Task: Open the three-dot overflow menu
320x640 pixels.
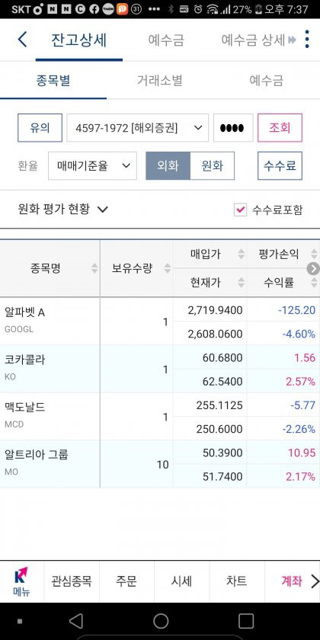Action: click(307, 40)
